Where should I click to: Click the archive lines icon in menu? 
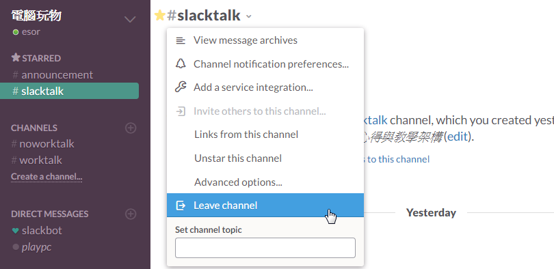click(x=181, y=40)
